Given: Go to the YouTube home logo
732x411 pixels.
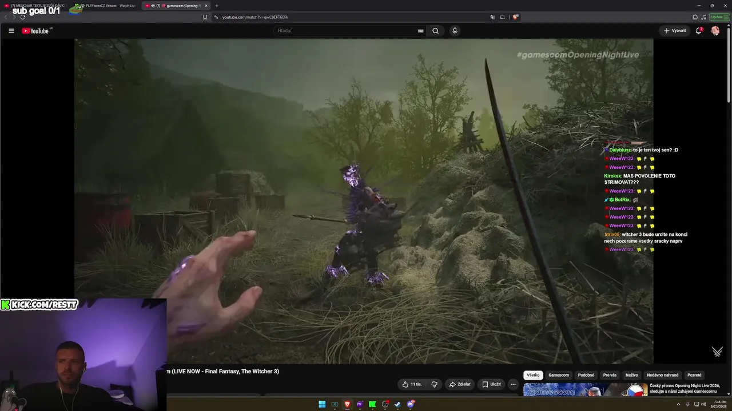Looking at the screenshot, I should tap(35, 31).
